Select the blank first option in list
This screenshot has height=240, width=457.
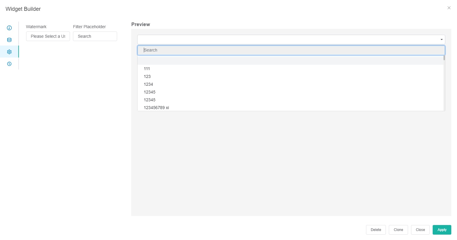(290, 61)
